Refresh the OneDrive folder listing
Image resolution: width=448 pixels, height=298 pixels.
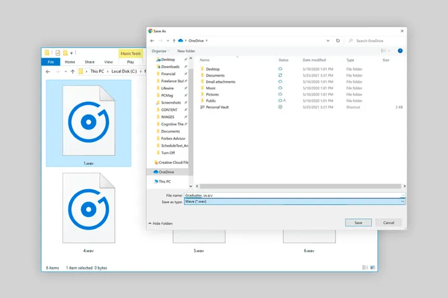pyautogui.click(x=338, y=40)
